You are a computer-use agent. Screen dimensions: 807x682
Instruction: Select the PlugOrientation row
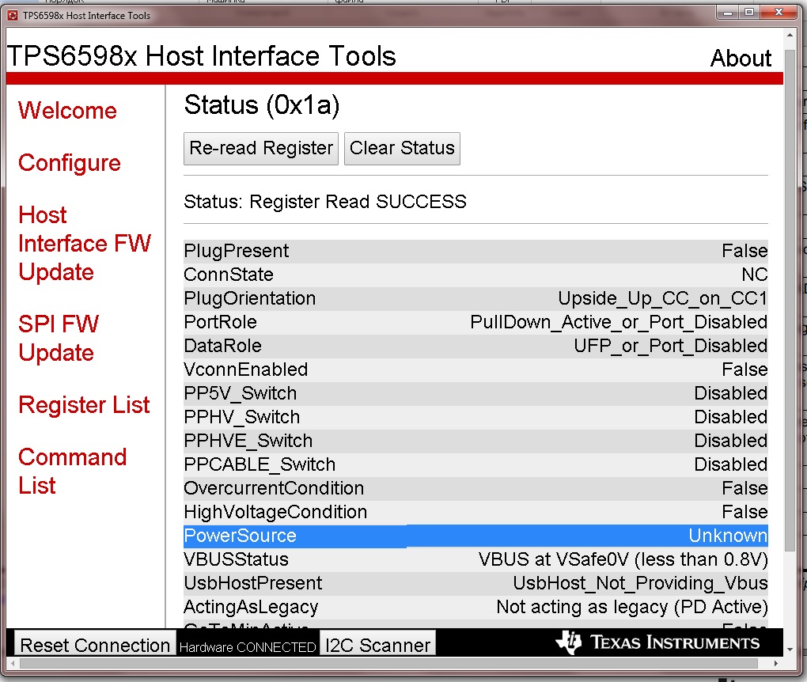click(475, 298)
